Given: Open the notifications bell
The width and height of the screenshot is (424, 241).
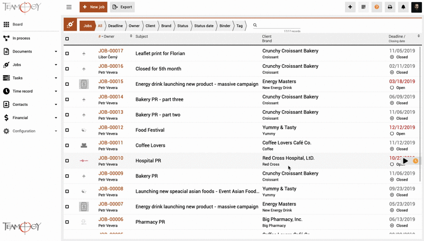Looking at the screenshot, I should [x=403, y=7].
